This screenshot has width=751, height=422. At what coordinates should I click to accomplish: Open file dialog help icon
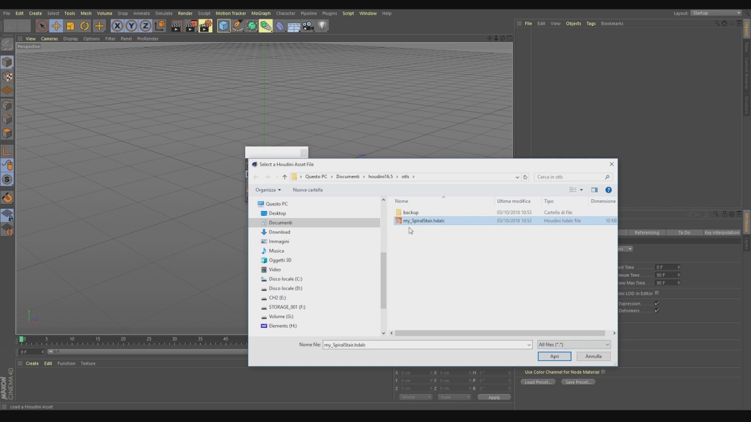tap(608, 190)
